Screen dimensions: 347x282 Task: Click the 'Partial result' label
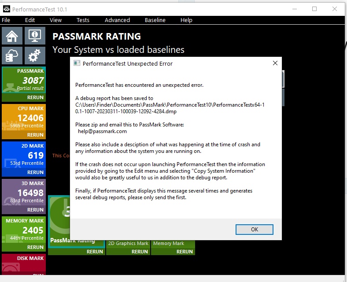(x=30, y=88)
